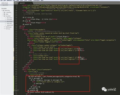Place cursor after endwith on line 56
This screenshot has height=95, width=120.
coord(38,90)
